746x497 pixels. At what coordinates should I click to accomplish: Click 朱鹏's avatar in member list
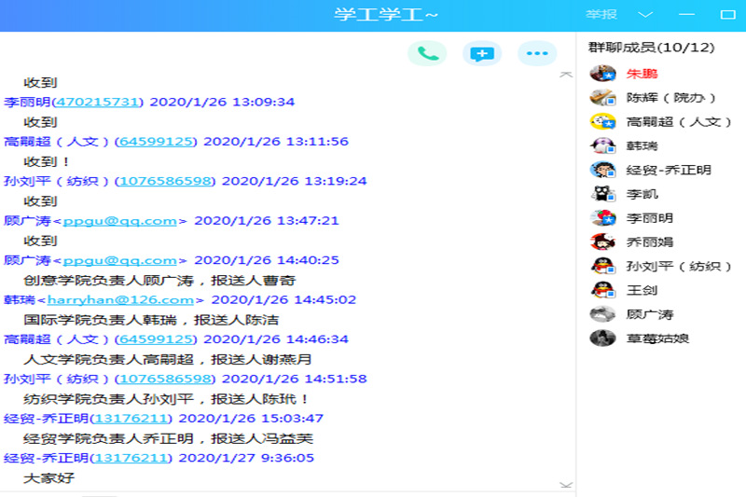(602, 73)
